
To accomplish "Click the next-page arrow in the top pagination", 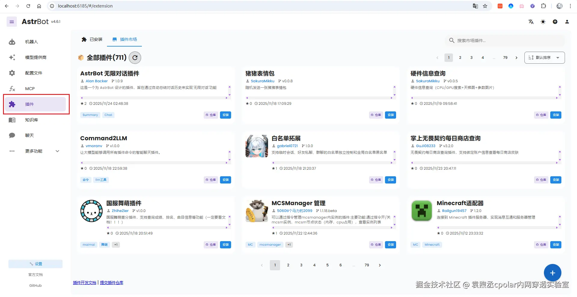I will click(x=517, y=58).
